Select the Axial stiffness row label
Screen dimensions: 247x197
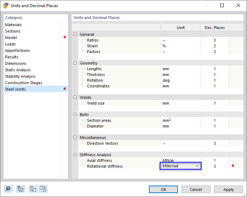click(100, 160)
